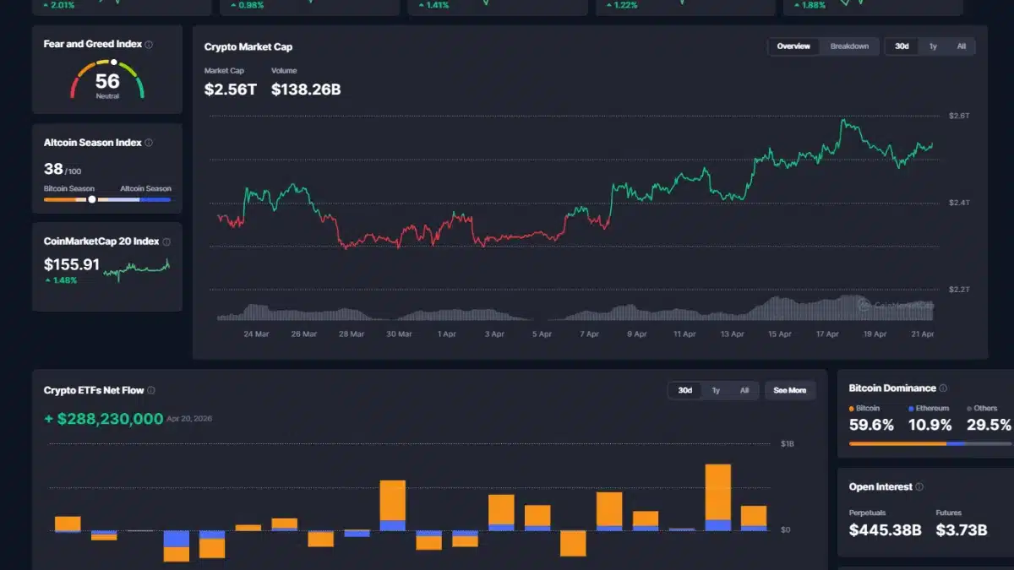Click the Altcoin Season slider handle
The image size is (1014, 570).
click(91, 199)
